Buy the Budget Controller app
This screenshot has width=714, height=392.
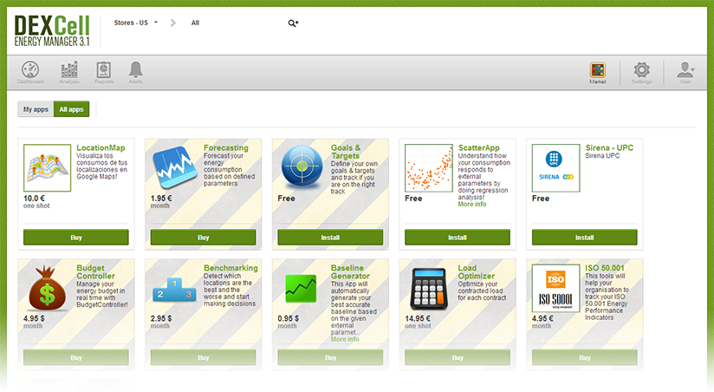[x=76, y=358]
